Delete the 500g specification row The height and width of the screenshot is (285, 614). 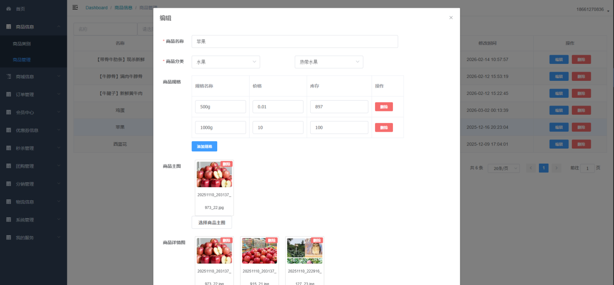click(x=384, y=107)
